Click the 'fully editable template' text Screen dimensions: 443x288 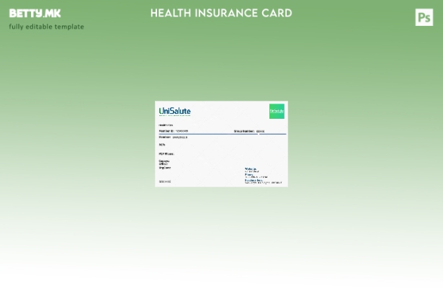click(46, 27)
